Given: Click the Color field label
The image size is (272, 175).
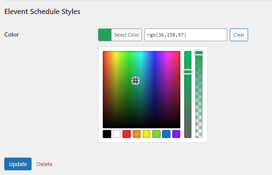Looking at the screenshot, I should [x=12, y=34].
